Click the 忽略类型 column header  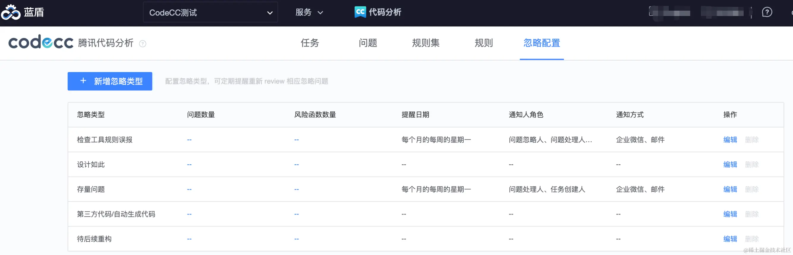[x=91, y=115]
